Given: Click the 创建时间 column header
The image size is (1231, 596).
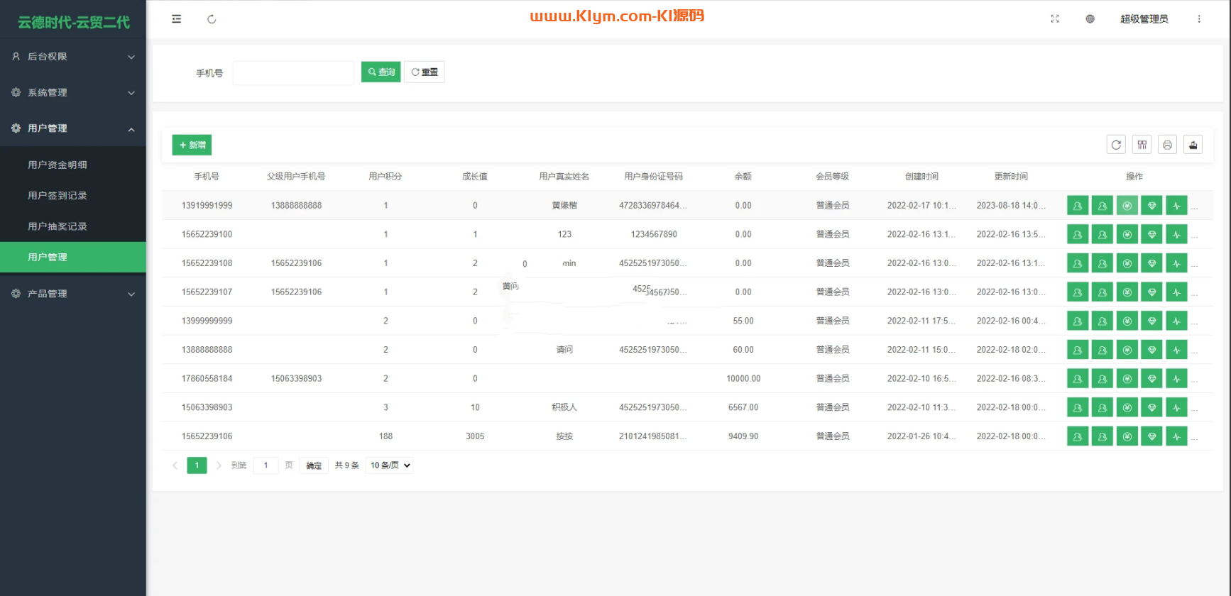Looking at the screenshot, I should pos(922,177).
